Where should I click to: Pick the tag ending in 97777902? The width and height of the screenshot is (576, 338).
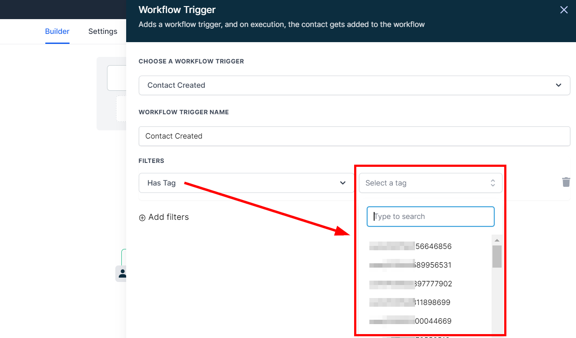tap(411, 284)
